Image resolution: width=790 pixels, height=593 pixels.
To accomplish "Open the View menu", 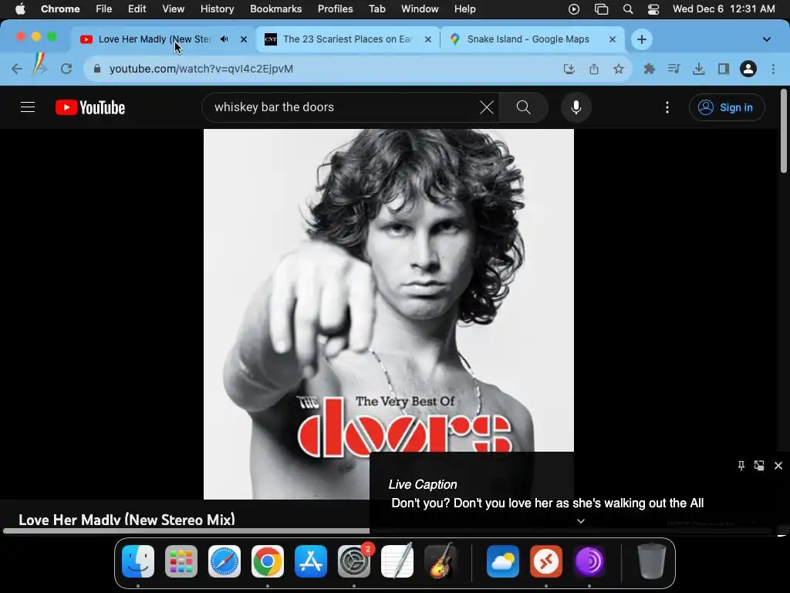I will point(174,9).
